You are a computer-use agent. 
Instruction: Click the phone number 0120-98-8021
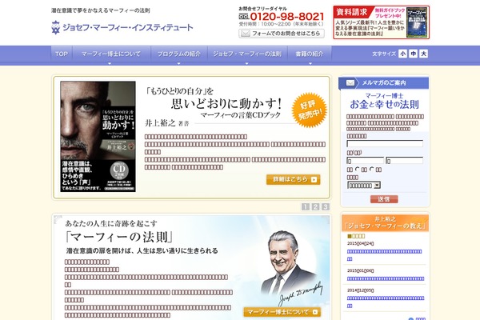tap(287, 17)
